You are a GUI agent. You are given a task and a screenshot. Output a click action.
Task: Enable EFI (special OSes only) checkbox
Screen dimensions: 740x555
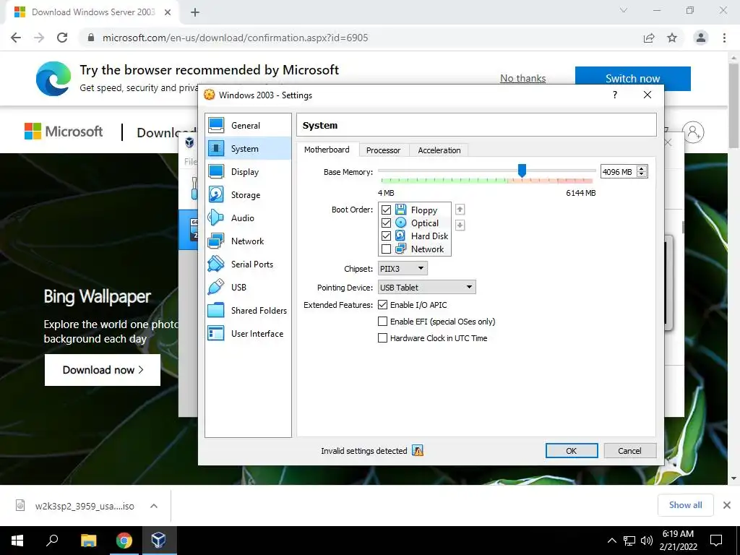(383, 322)
